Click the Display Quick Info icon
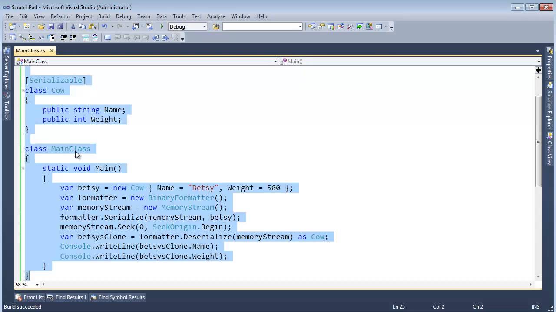Viewport: 556px width, 312px height. pos(31,38)
